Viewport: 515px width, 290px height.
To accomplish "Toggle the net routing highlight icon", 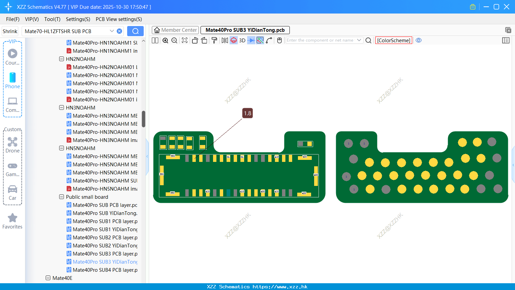I will click(260, 40).
